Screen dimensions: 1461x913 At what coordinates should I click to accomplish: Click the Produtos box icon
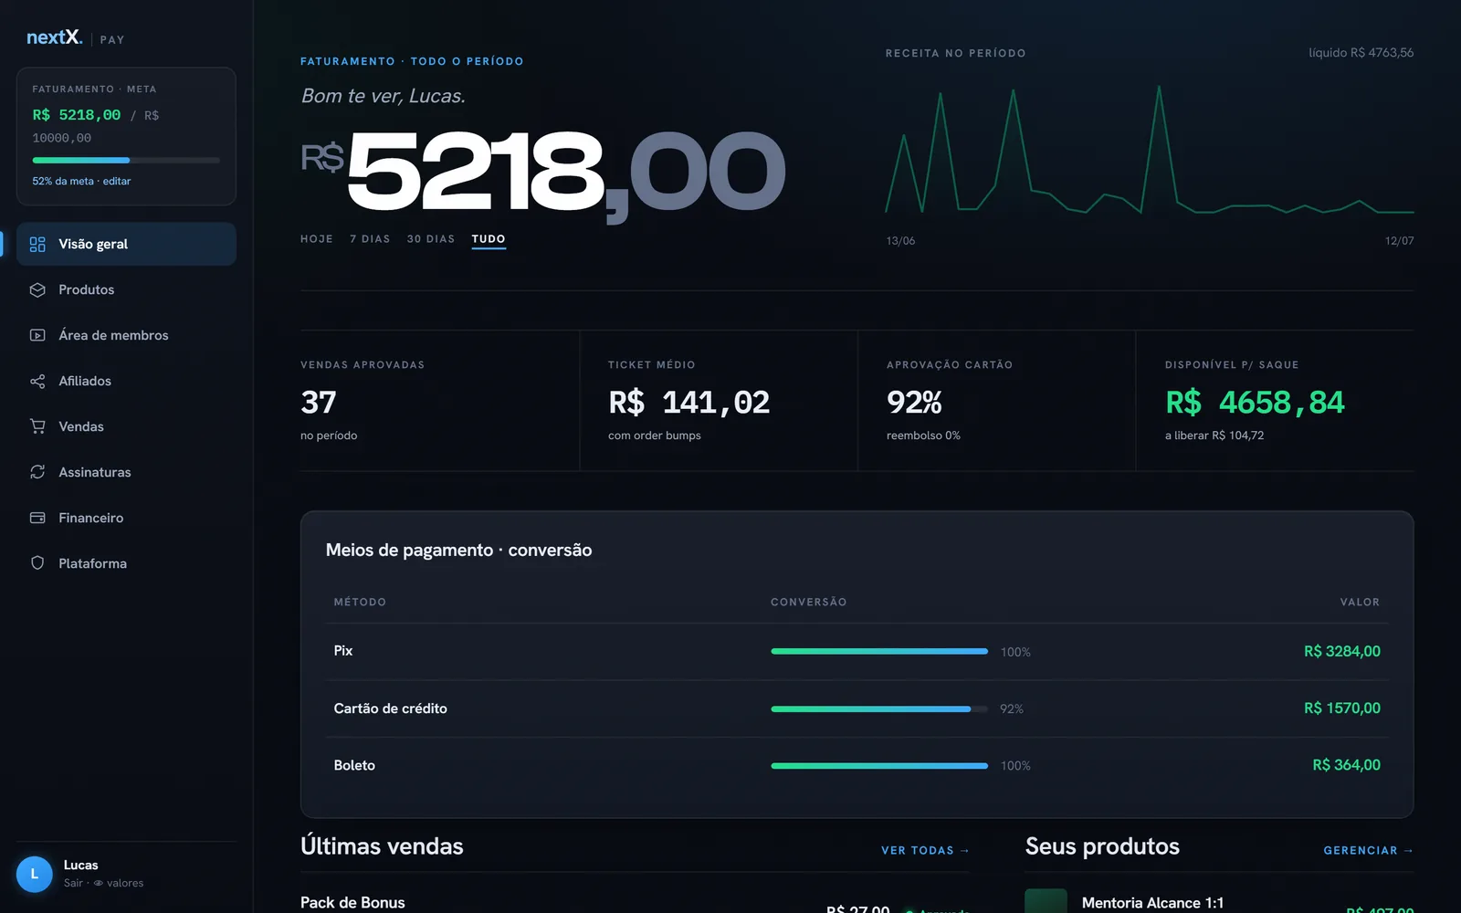pyautogui.click(x=37, y=289)
